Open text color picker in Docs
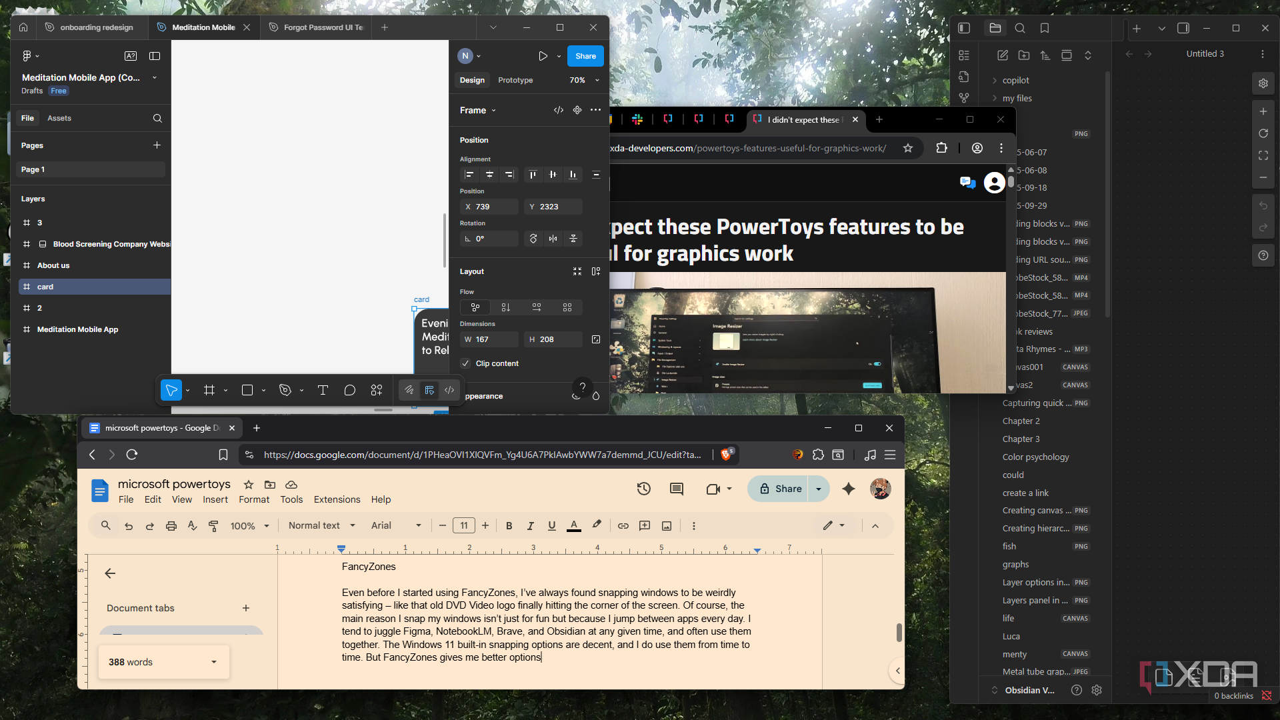Viewport: 1280px width, 720px height. 574,526
